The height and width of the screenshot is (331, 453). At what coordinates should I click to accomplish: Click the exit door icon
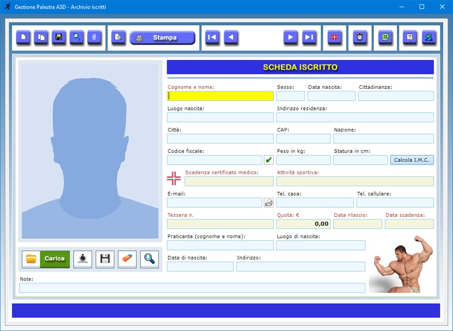429,37
